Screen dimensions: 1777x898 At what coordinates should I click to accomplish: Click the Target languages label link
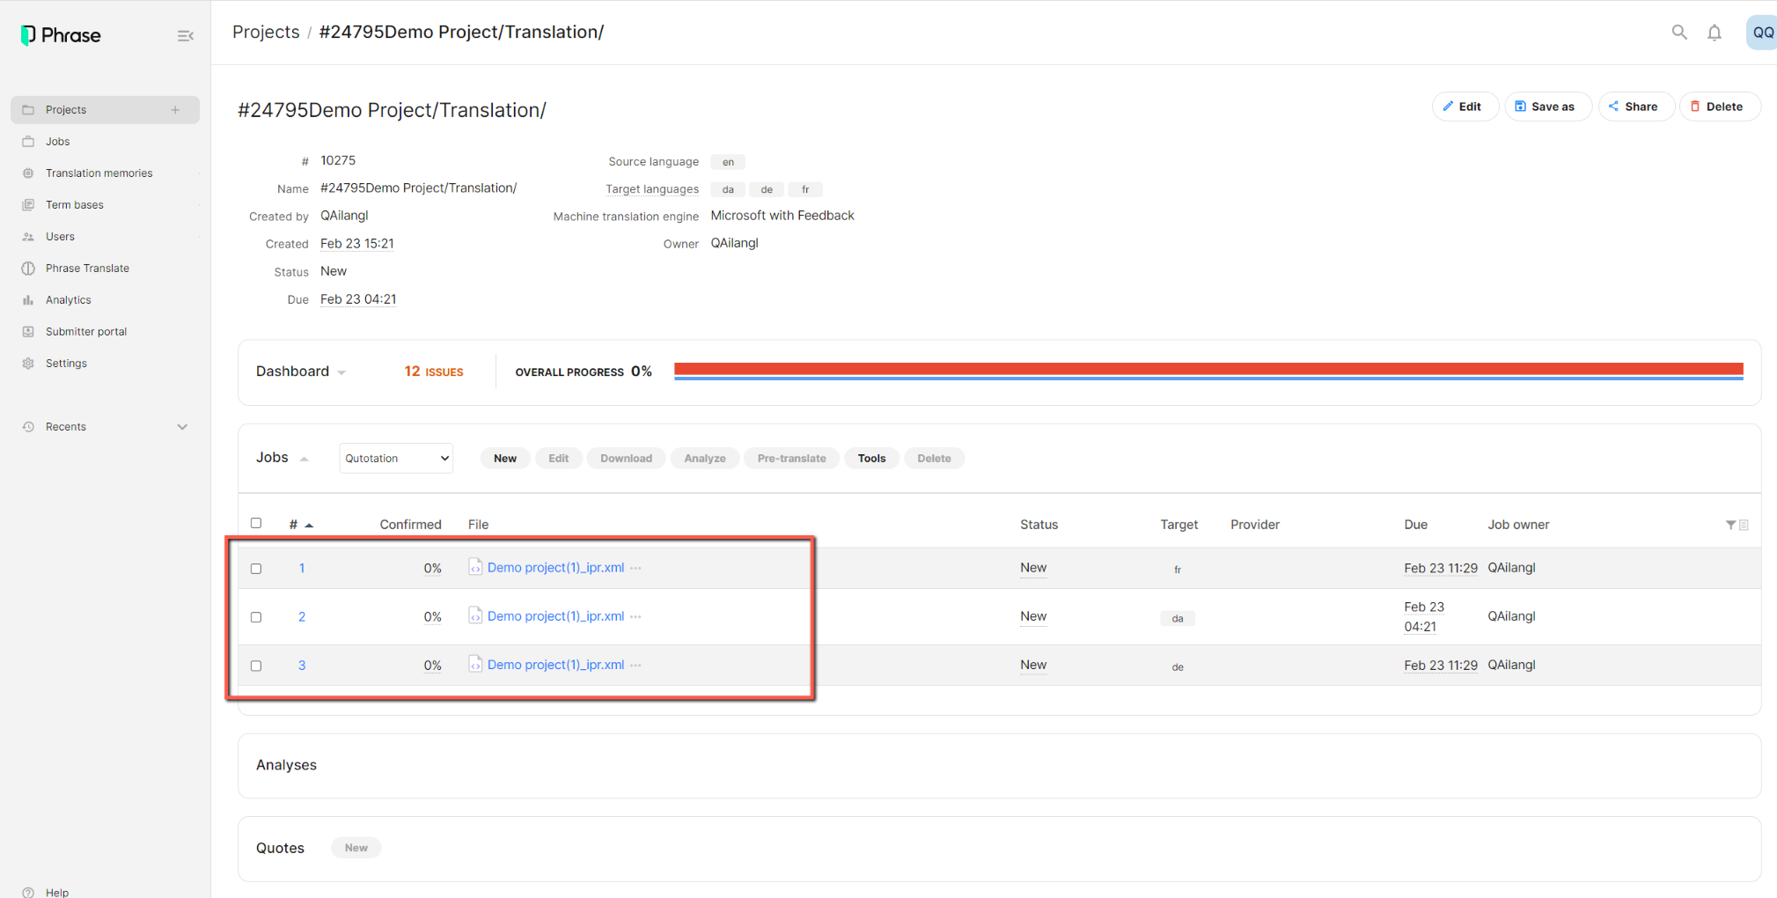(x=652, y=189)
